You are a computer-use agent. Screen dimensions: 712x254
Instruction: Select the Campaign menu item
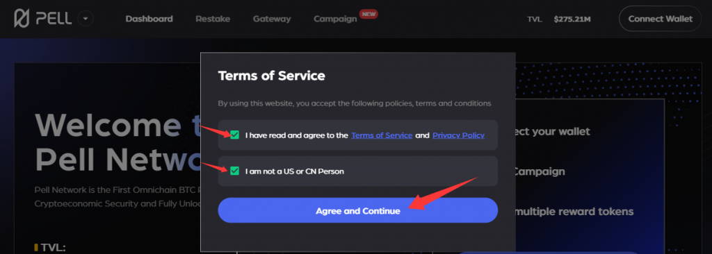pyautogui.click(x=335, y=19)
